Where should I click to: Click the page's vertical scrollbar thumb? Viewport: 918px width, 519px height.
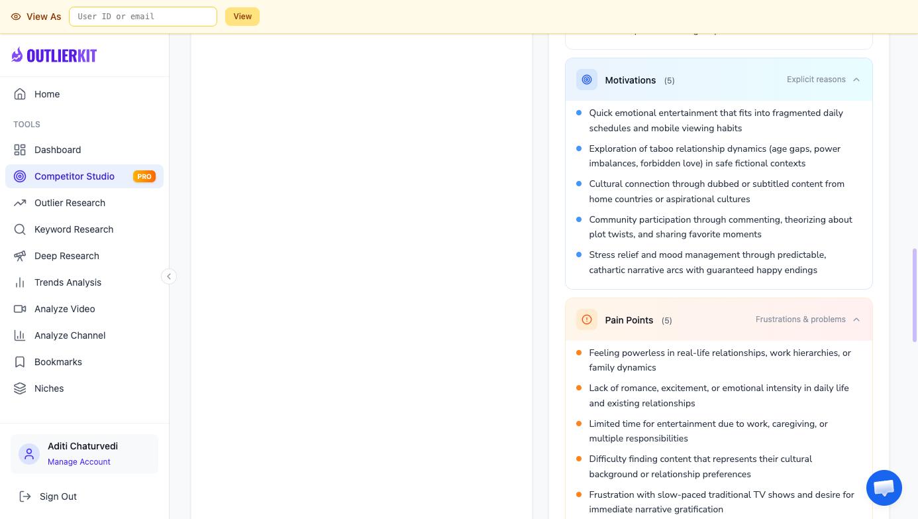click(x=915, y=295)
